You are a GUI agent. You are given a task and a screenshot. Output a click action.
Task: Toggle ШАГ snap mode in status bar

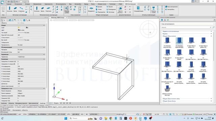tap(20, 114)
